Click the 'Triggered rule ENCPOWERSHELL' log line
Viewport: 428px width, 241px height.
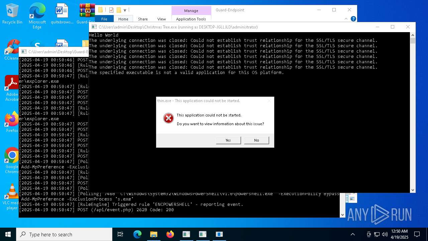click(x=131, y=204)
